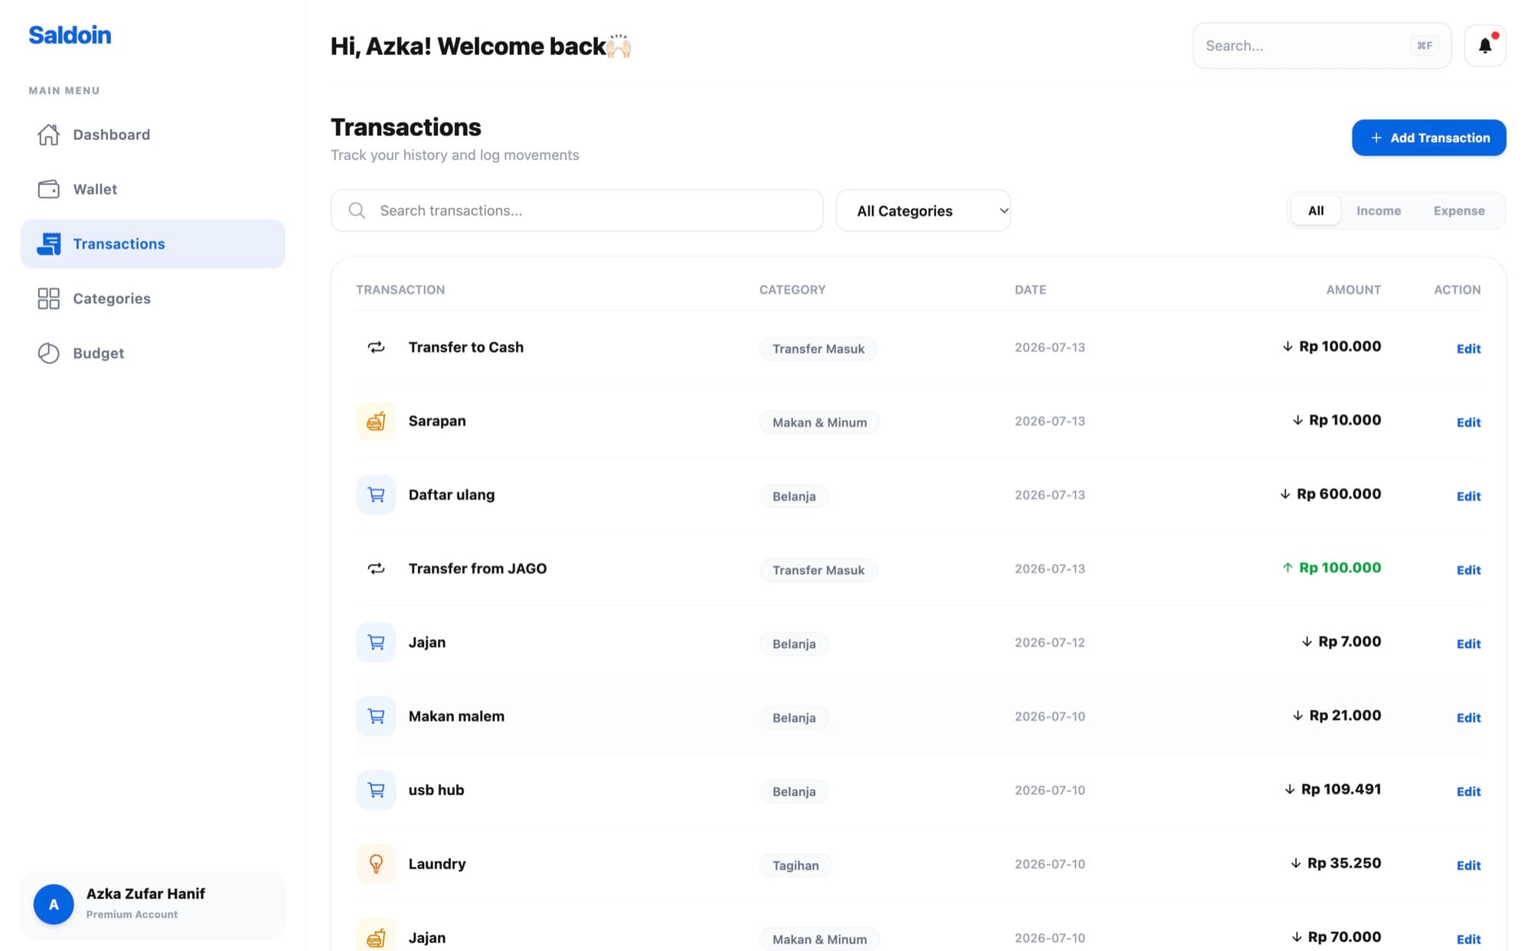Click the user avatar letter A
Viewport: 1531px width, 951px height.
(54, 904)
